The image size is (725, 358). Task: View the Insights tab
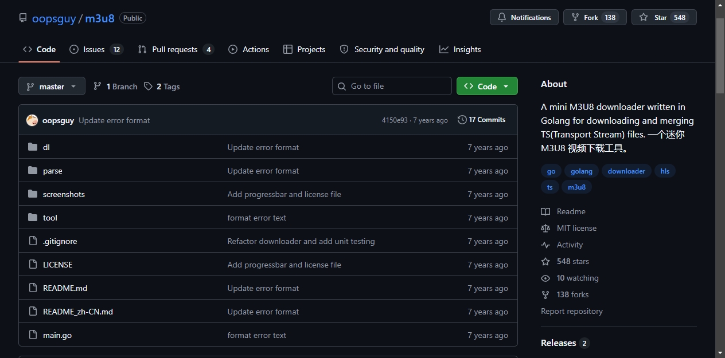[460, 49]
